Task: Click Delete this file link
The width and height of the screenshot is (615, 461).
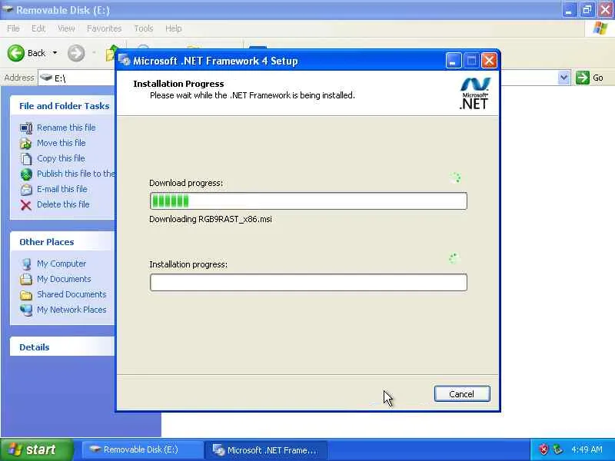Action: 63,204
